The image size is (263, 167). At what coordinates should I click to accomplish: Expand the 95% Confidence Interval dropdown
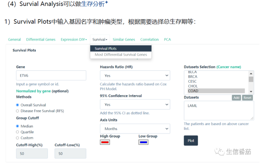[x=135, y=105]
